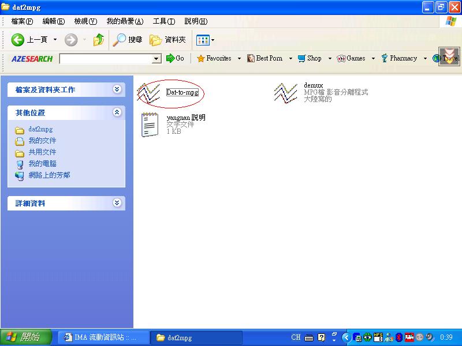This screenshot has width=462, height=346.
Task: Open the yangnan 說明 text file
Action: pos(150,124)
